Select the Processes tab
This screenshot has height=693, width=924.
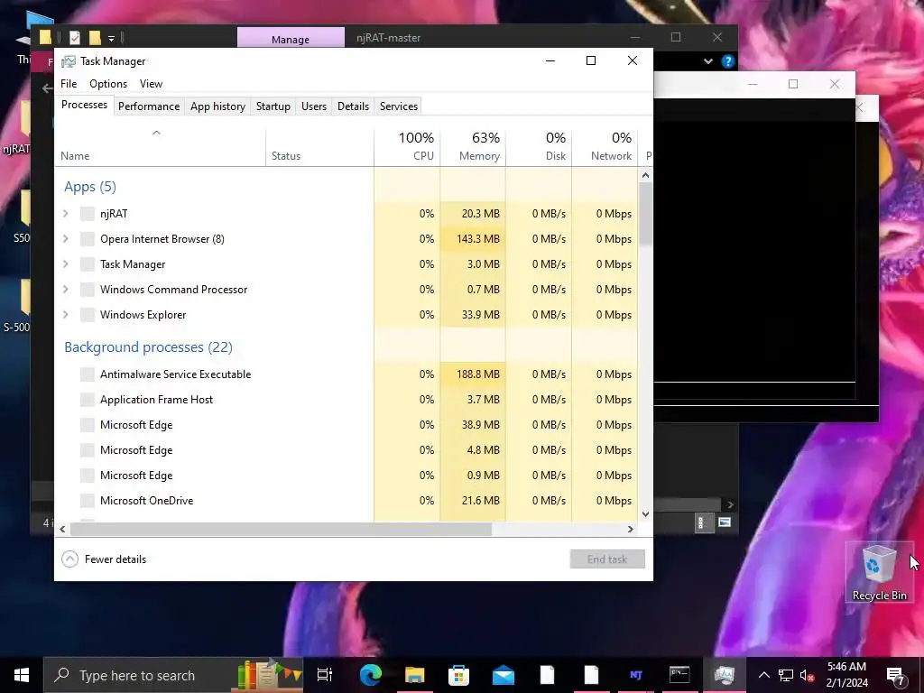click(x=84, y=105)
